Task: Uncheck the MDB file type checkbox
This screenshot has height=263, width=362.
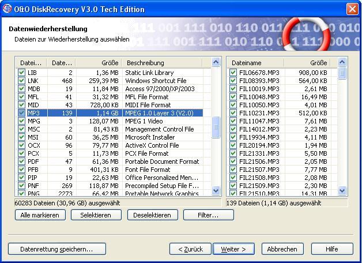Action: 21,89
